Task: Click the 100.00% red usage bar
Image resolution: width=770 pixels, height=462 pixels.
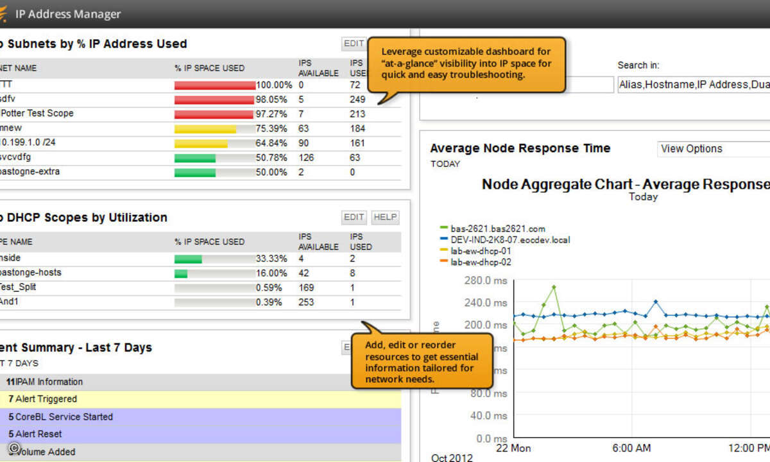Action: [x=215, y=85]
